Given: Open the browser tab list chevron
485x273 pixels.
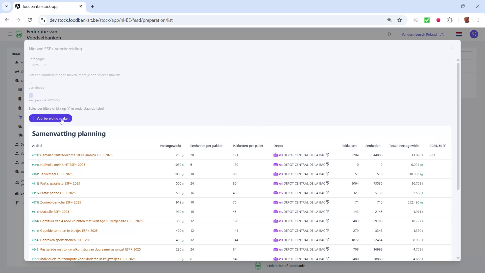Looking at the screenshot, I should [7, 6].
